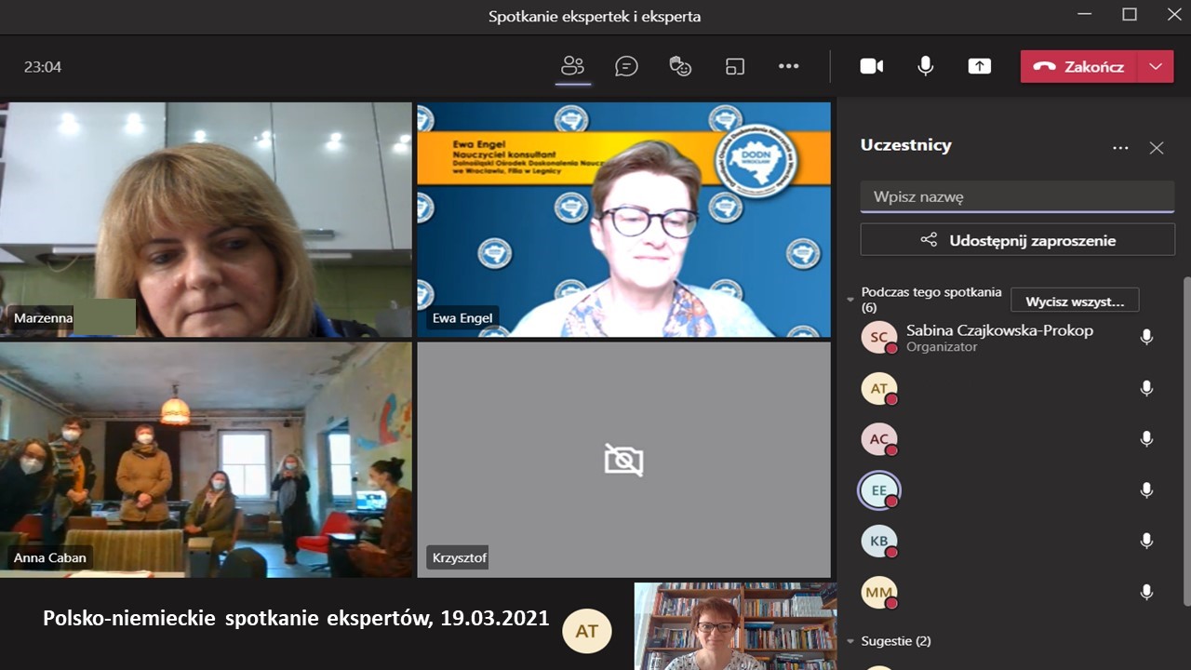The height and width of the screenshot is (670, 1191).
Task: Open breakout rooms icon in toolbar
Action: pos(735,66)
